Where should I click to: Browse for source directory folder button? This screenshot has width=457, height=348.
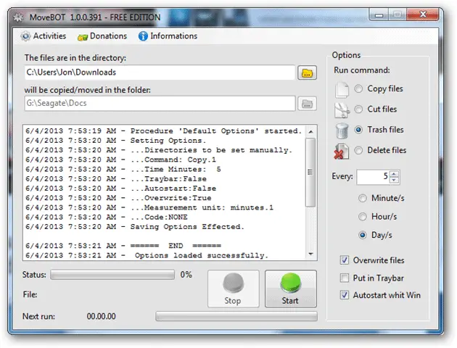pyautogui.click(x=307, y=72)
